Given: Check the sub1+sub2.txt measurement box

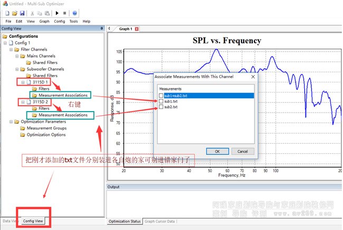Looking at the screenshot, I should (161, 96).
